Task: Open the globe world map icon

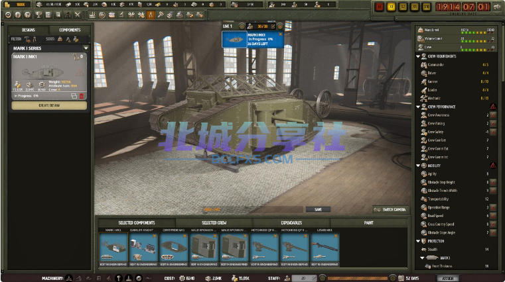Action: point(102,15)
